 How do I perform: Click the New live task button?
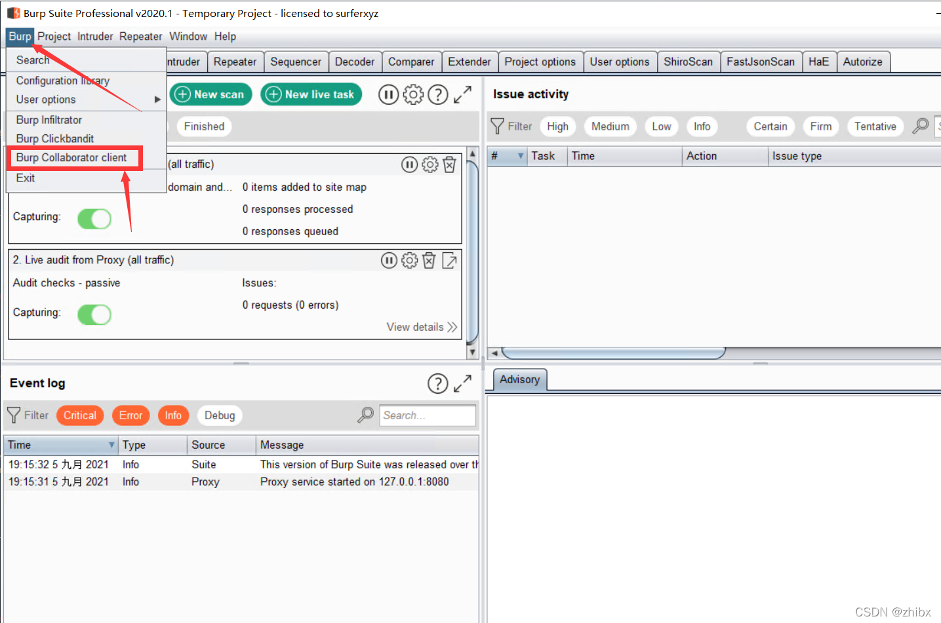[311, 94]
